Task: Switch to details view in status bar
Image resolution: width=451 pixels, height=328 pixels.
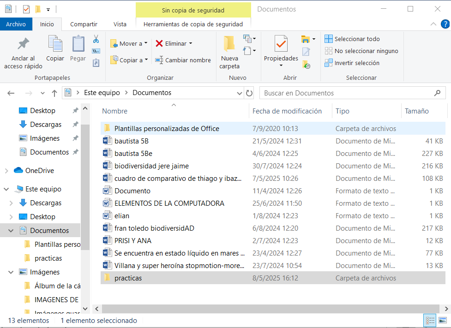Action: point(430,320)
